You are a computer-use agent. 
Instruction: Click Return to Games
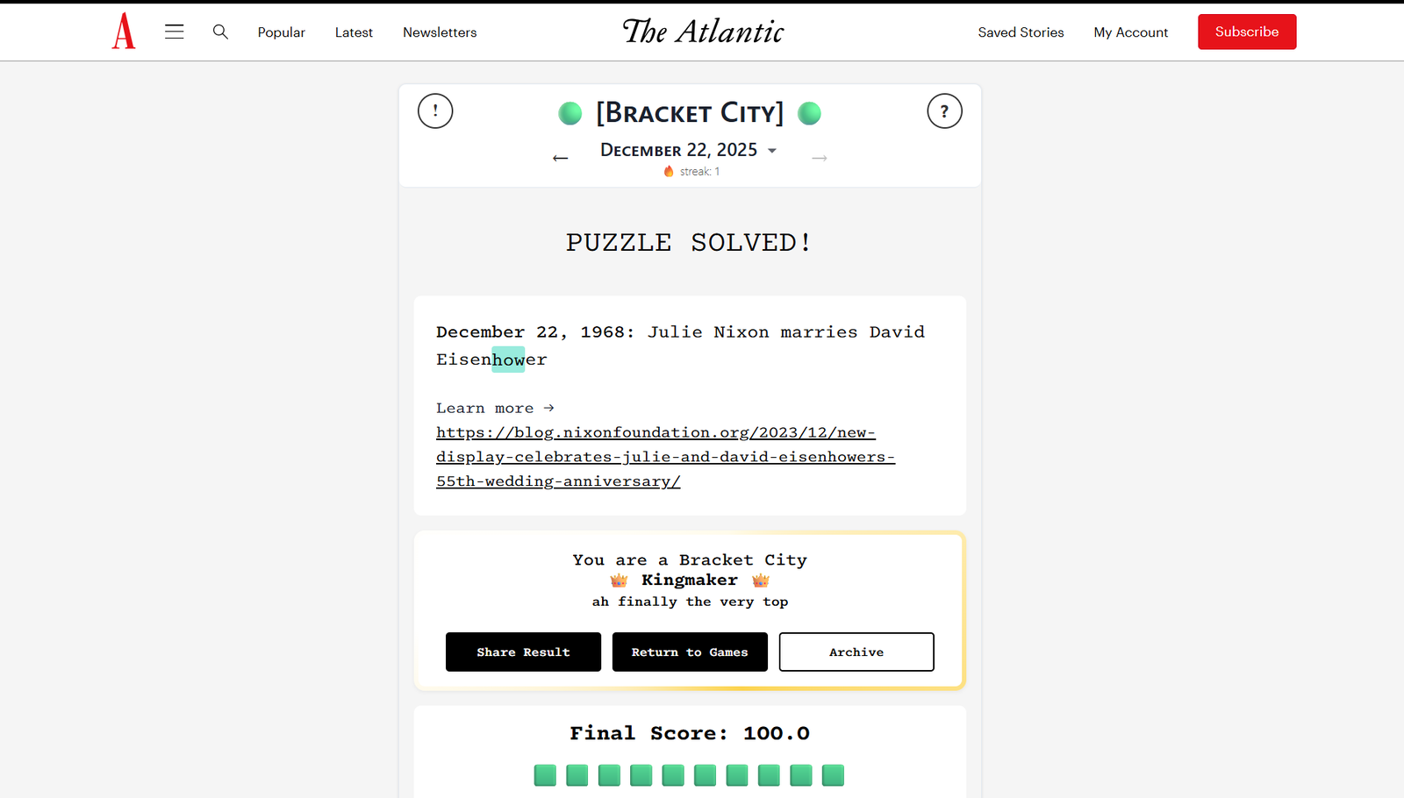(690, 652)
